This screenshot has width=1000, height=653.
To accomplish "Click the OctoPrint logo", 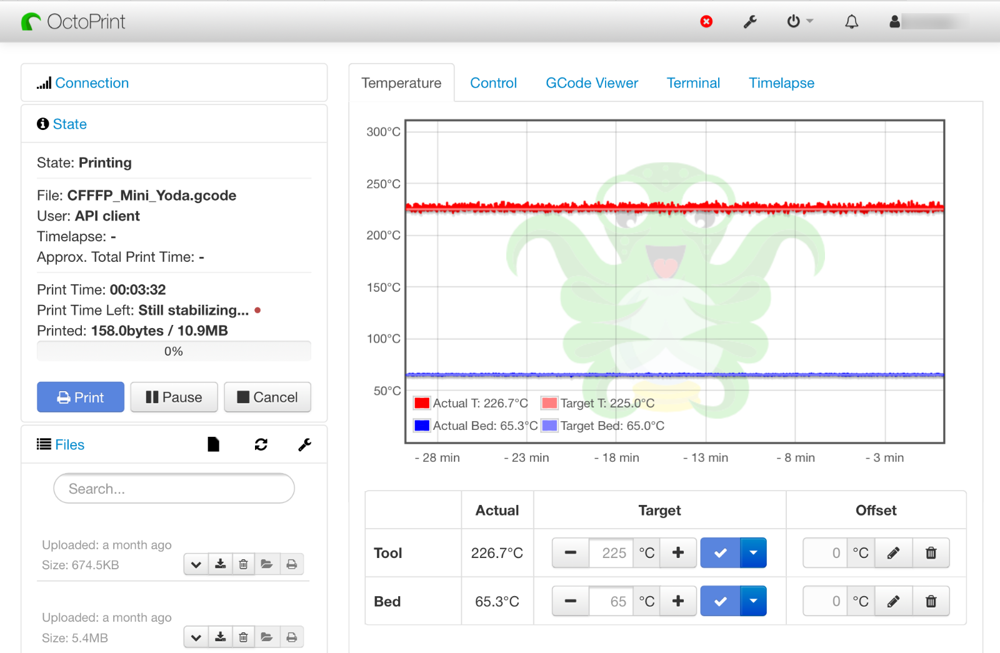I will [73, 22].
